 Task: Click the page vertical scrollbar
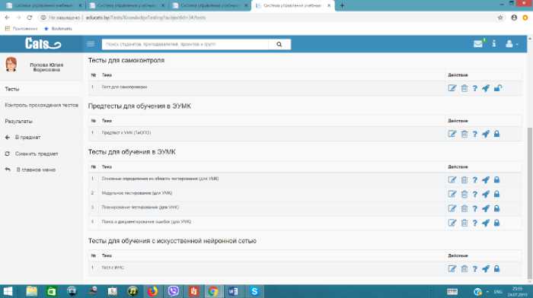(530, 203)
